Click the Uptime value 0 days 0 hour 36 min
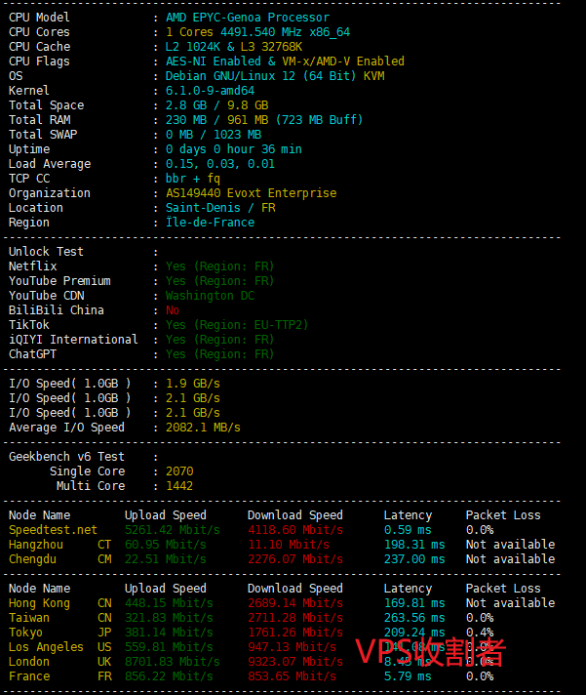 coord(233,149)
